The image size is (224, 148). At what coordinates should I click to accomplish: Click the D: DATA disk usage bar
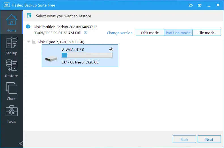coord(87,55)
